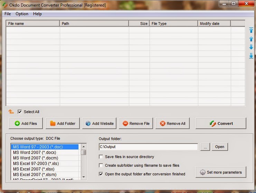Click output type list scroll down arrow
Screen dimensions: 256x193
tap(84, 177)
